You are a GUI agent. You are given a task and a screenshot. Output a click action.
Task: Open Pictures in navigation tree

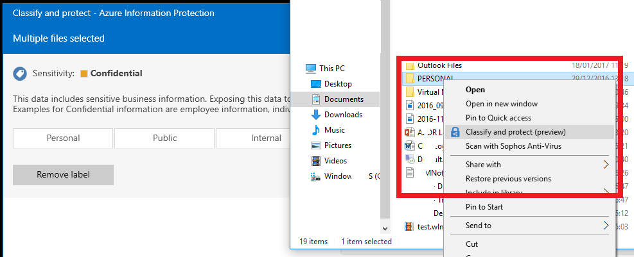tap(338, 145)
